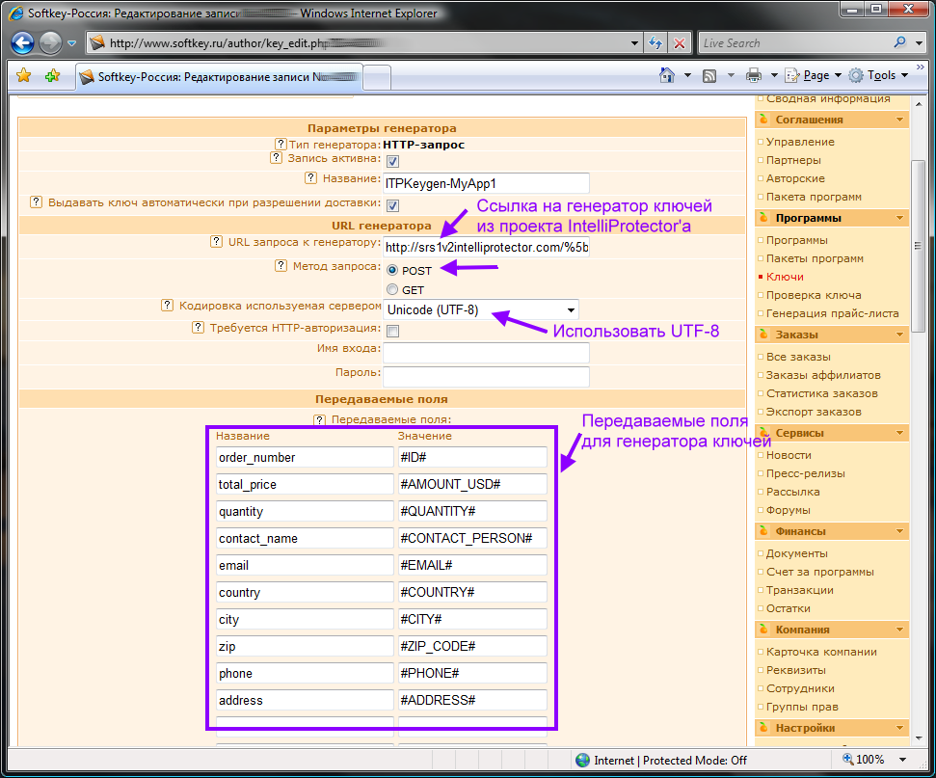Edit the Название field ITPKeygen-MyApp1

[486, 183]
